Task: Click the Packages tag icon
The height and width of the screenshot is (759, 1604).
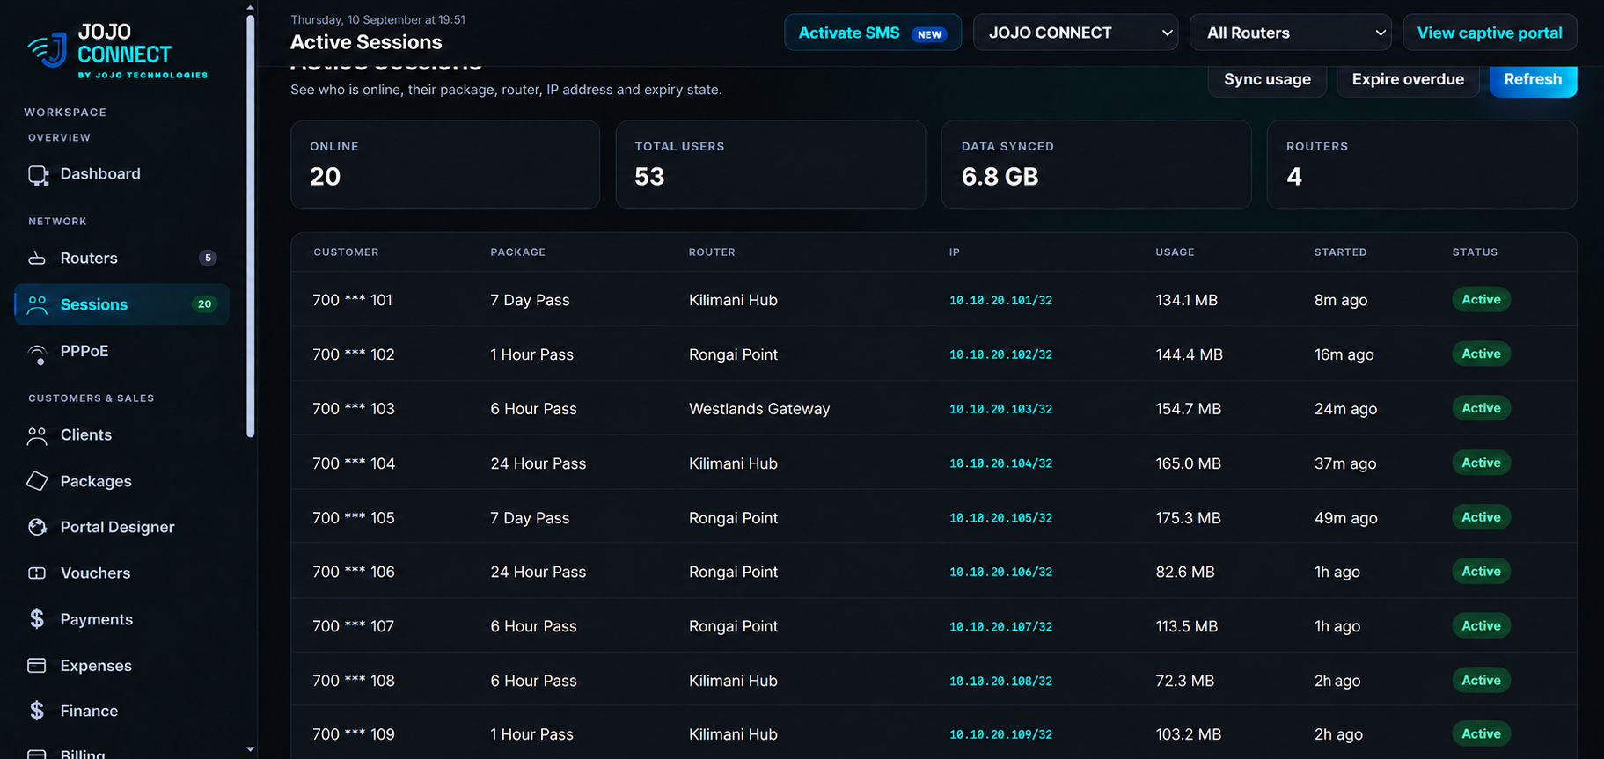Action: (37, 481)
